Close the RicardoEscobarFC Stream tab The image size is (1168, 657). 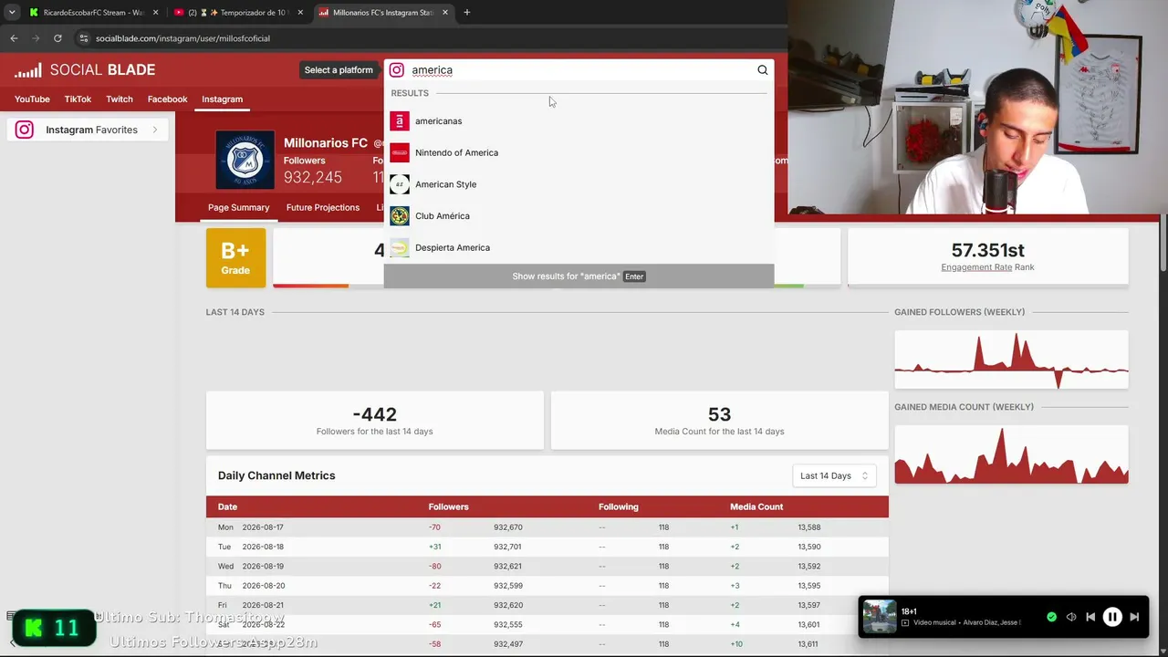click(x=155, y=13)
